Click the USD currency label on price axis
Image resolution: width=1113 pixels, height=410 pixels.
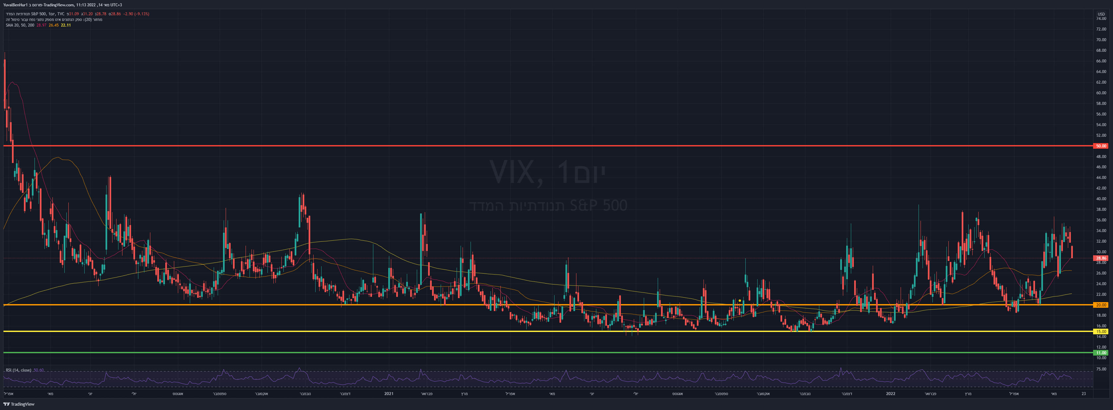tap(1101, 14)
